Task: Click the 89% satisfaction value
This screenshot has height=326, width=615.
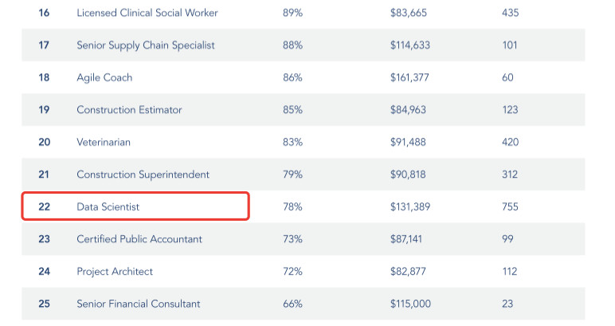Action: pyautogui.click(x=292, y=13)
